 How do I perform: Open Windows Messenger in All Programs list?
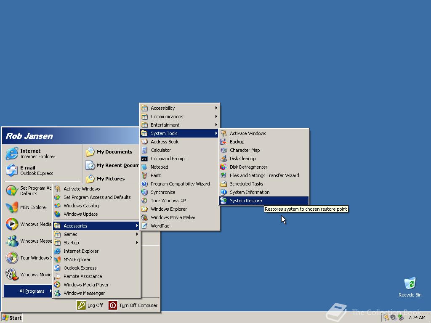96,293
